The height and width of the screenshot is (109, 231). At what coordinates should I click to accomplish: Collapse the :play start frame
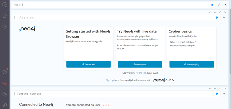(215, 12)
